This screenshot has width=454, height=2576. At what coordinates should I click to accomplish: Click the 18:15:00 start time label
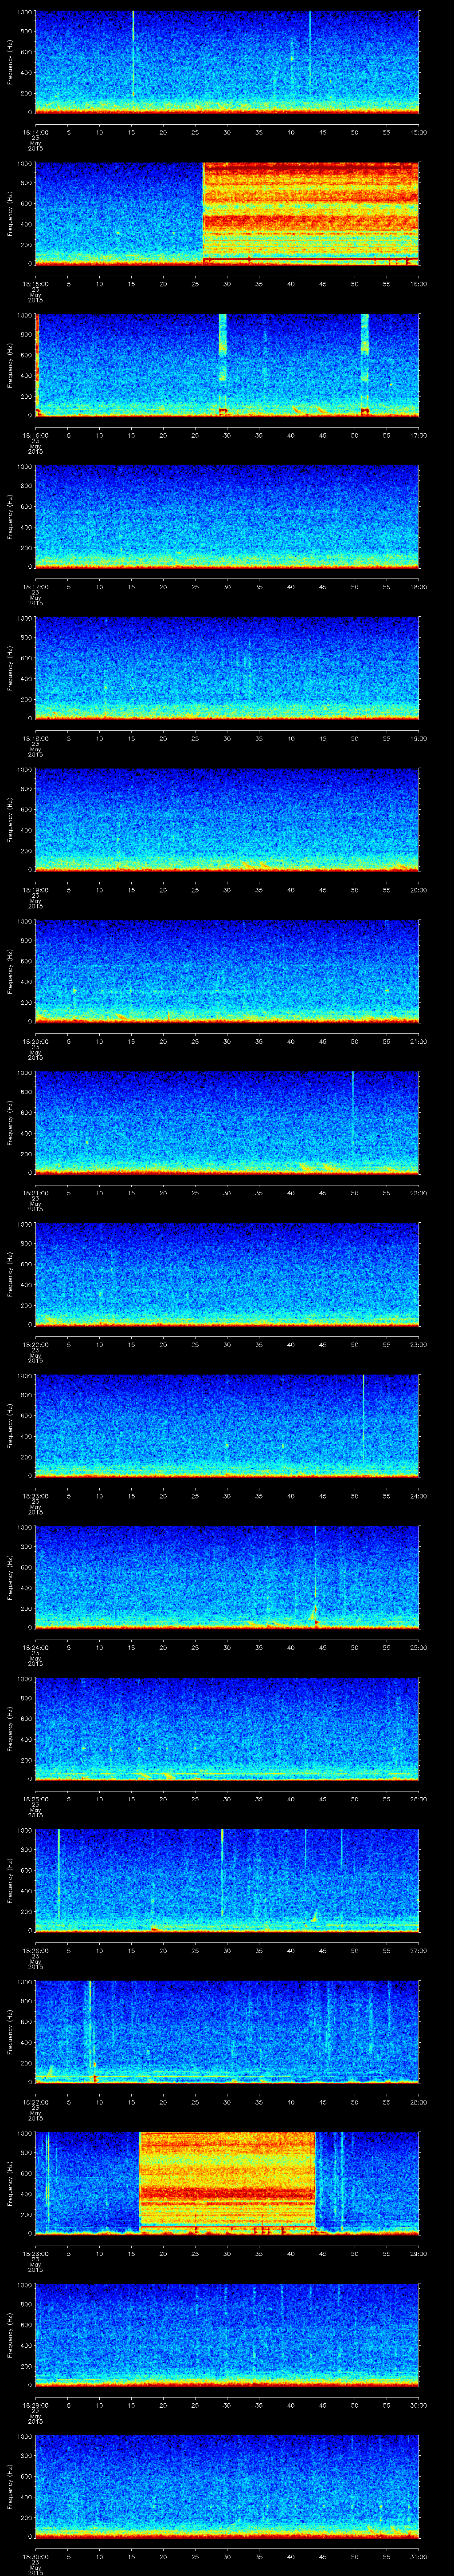(x=35, y=284)
